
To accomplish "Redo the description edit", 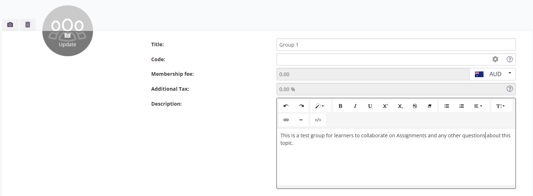I will tap(301, 106).
